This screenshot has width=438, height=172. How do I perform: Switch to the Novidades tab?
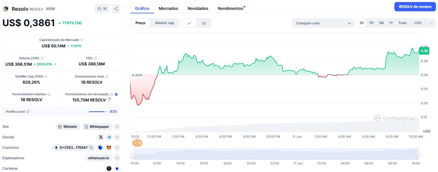[198, 8]
